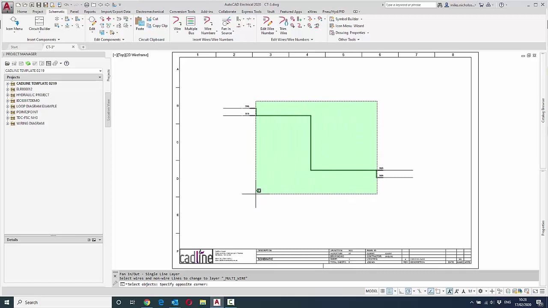This screenshot has height=308, width=548.
Task: Select the Multiple Bus tool
Action: [191, 26]
